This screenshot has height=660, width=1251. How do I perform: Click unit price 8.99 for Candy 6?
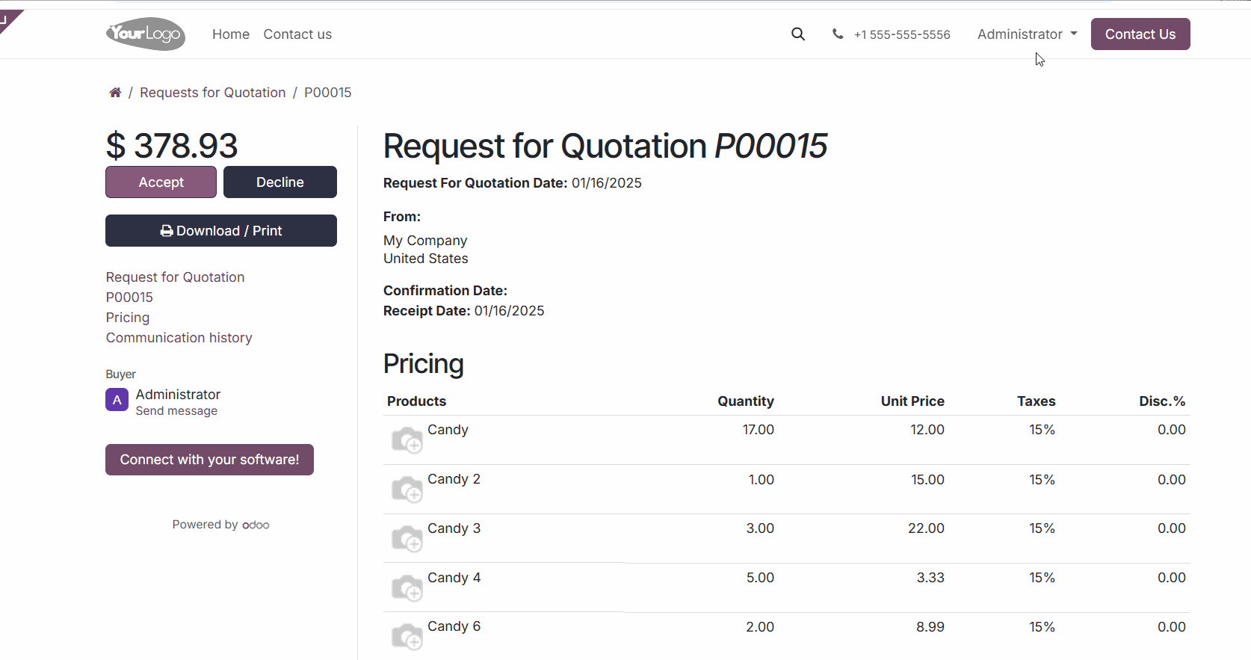pos(930,627)
